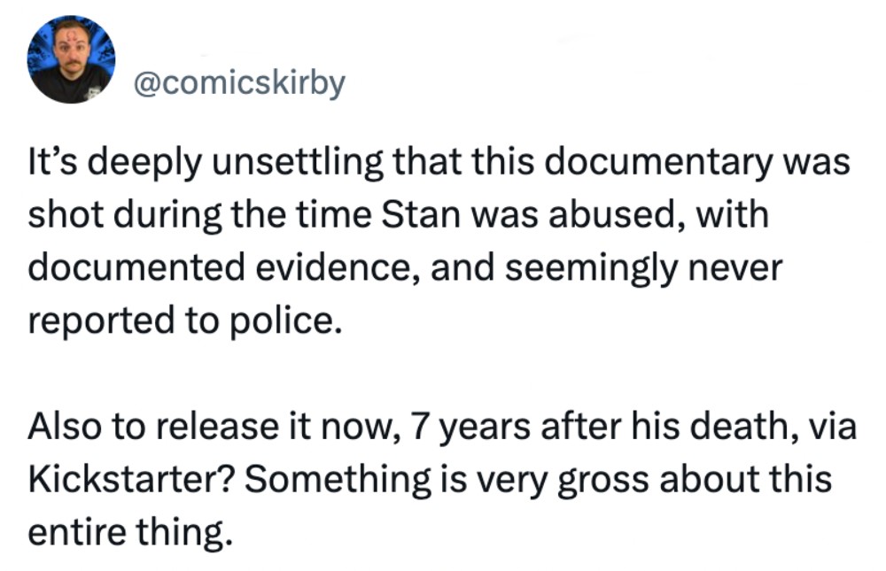Image resolution: width=886 pixels, height=571 pixels.
Task: Click the word "Also" starting the second paragraph
Action: [65, 427]
